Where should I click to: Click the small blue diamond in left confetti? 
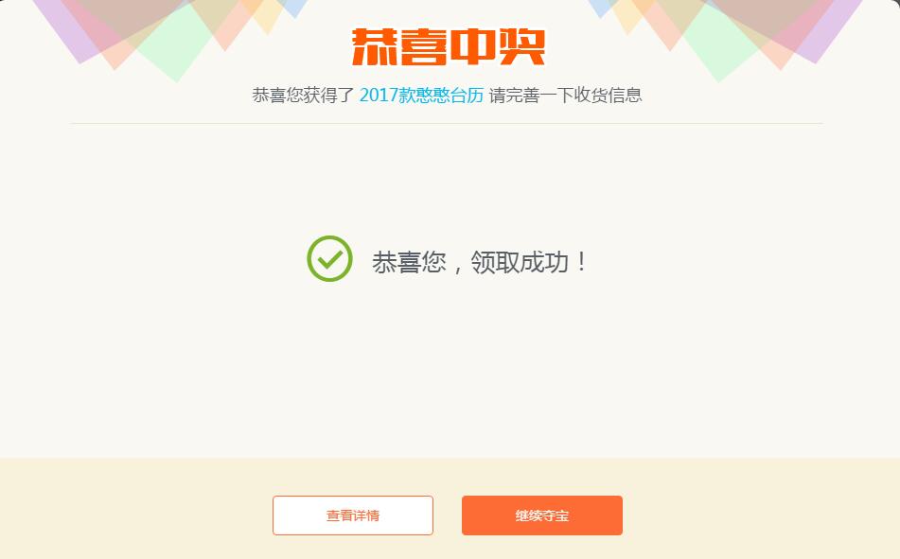pyautogui.click(x=294, y=8)
